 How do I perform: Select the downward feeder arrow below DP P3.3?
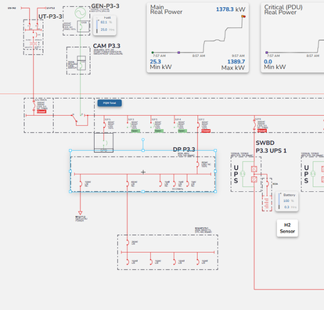point(80,213)
